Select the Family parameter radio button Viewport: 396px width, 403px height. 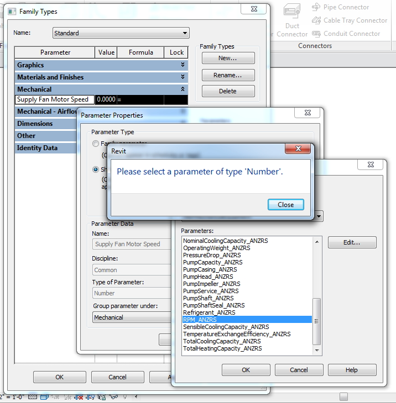96,144
